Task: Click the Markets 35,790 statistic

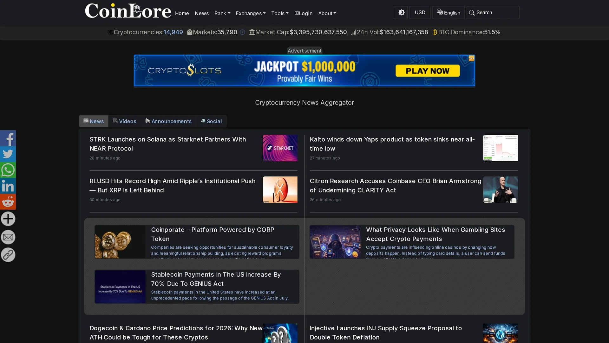Action: 227,32
